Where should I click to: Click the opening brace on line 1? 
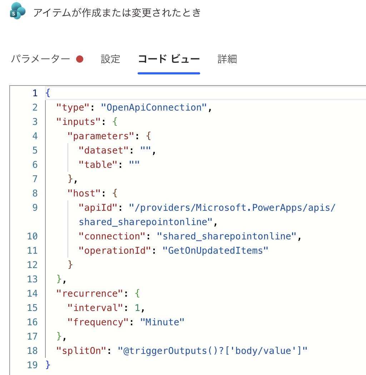[48, 93]
